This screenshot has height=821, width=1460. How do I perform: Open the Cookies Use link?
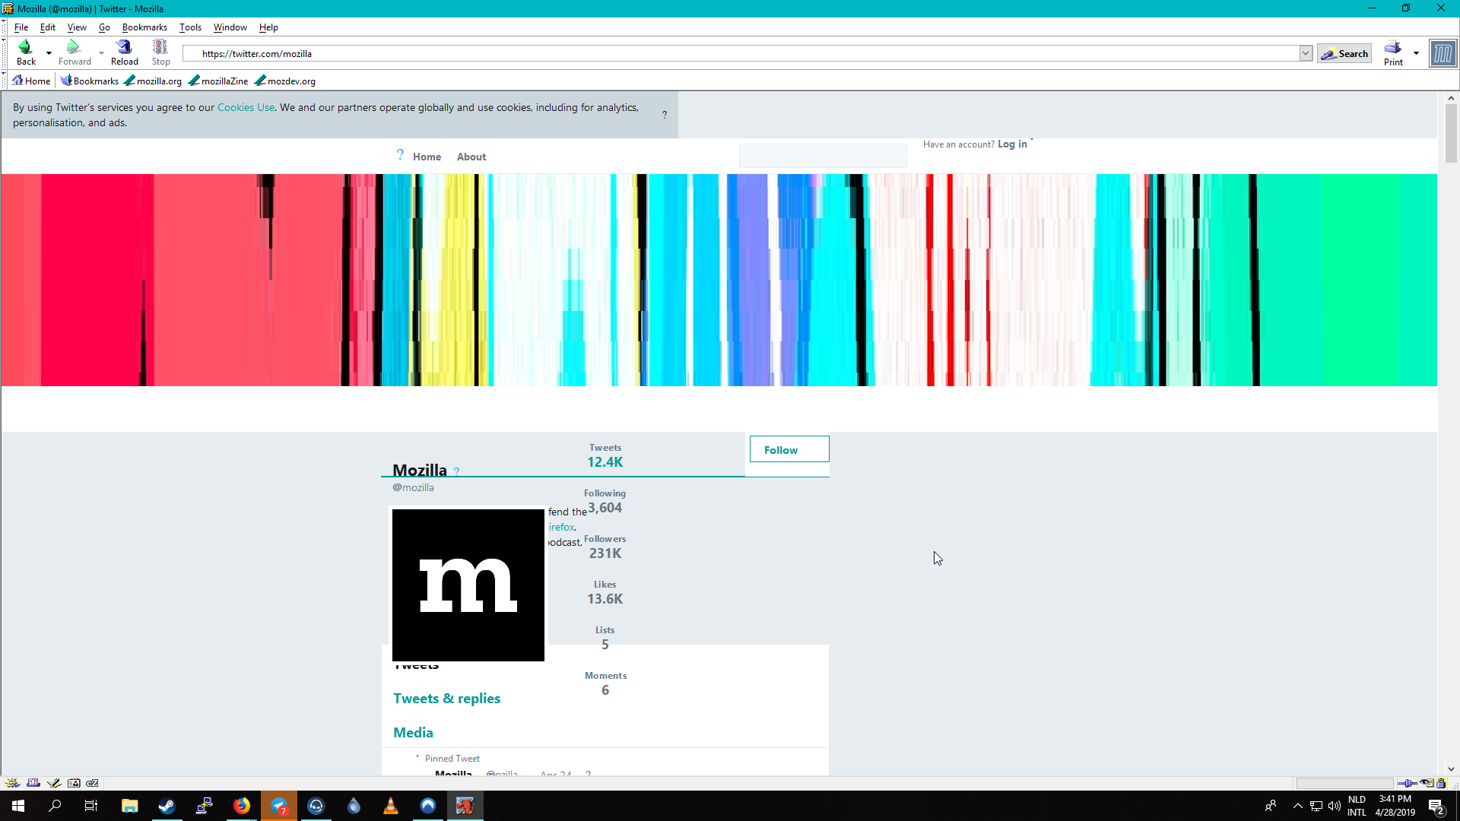(246, 107)
